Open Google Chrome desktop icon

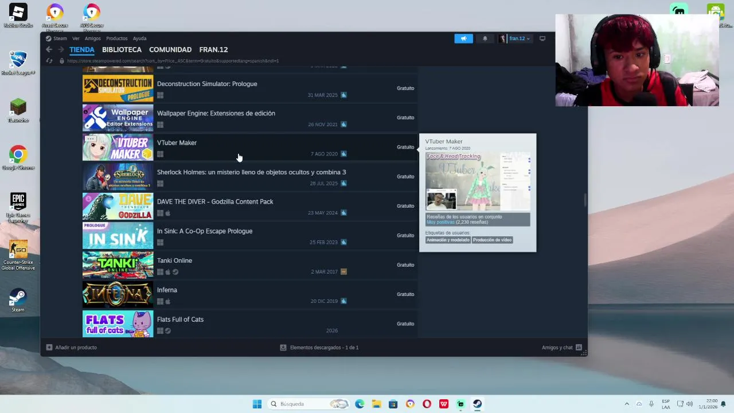tap(18, 158)
